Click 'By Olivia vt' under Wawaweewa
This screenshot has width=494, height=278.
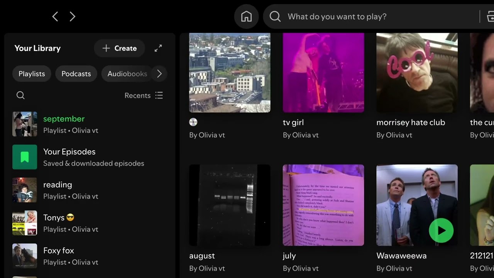tap(394, 268)
